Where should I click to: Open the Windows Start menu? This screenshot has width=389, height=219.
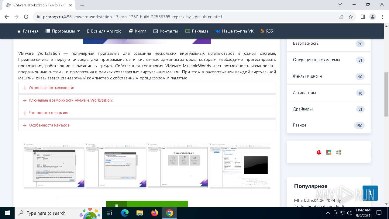click(x=7, y=213)
